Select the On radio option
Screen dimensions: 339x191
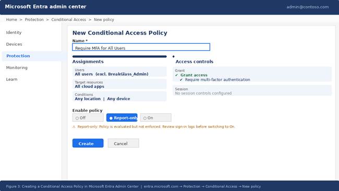[155, 117]
